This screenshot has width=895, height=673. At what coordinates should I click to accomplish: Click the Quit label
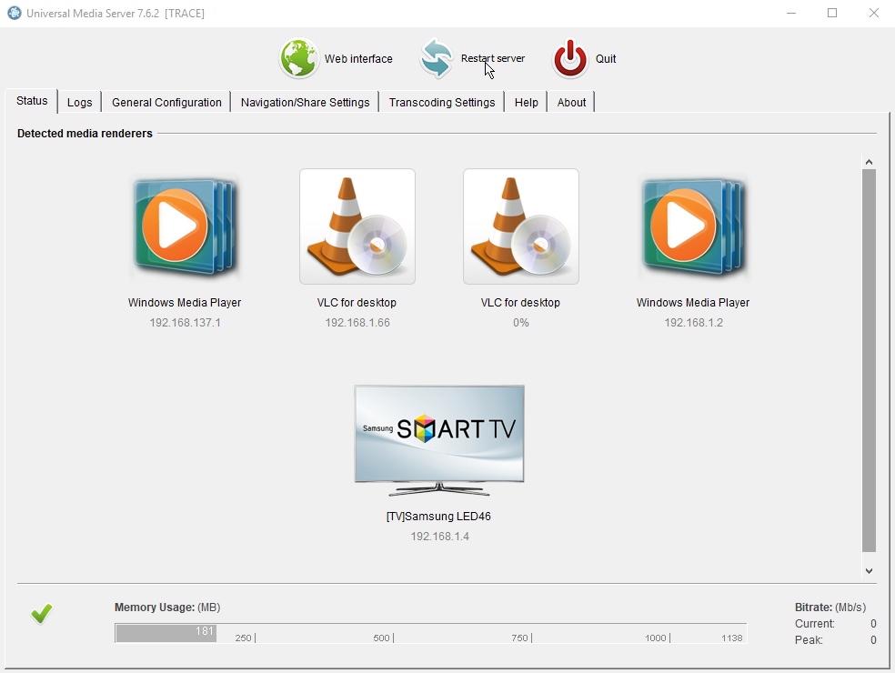click(606, 59)
